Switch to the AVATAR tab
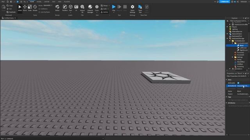Screen dimensions: 250x140 pos(47,2)
